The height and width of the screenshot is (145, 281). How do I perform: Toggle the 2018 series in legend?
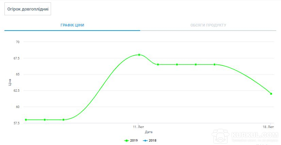[150, 141]
